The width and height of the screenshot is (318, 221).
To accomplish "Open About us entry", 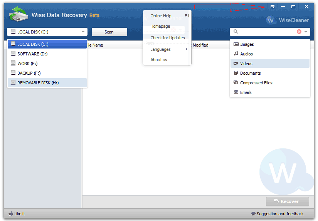I will pos(167,60).
